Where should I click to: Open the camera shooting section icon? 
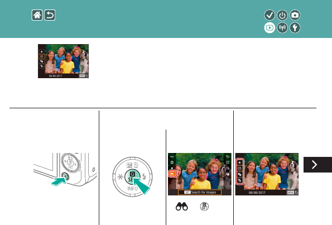coord(295,15)
